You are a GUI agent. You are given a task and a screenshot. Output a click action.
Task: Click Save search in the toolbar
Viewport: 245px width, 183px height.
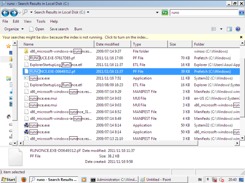[x=59, y=29]
